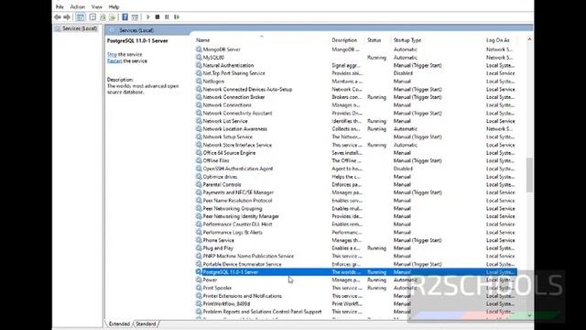Select Peer Networking Identity Manager service
586x330 pixels.
click(x=356, y=216)
